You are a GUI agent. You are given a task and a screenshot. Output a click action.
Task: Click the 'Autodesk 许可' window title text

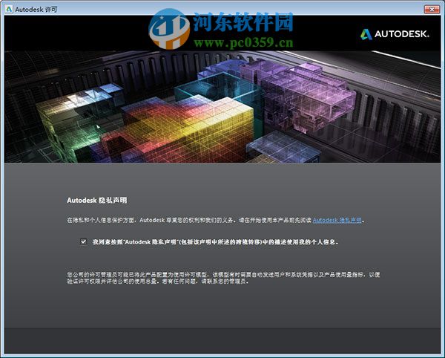[36, 10]
